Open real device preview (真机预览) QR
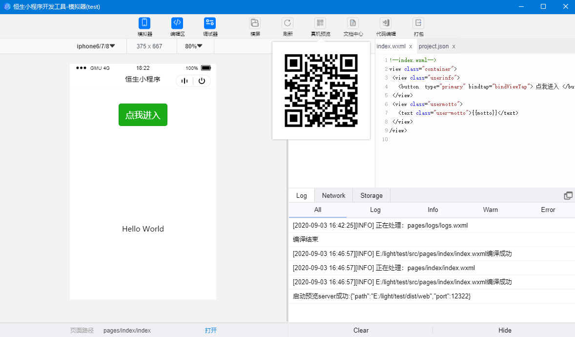Viewport: 575px width, 337px height. (320, 27)
